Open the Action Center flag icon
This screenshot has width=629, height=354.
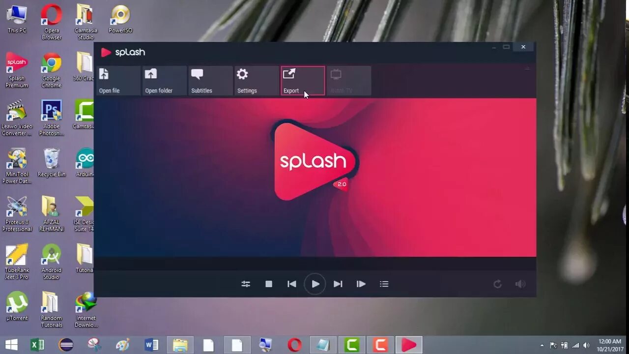pyautogui.click(x=553, y=345)
